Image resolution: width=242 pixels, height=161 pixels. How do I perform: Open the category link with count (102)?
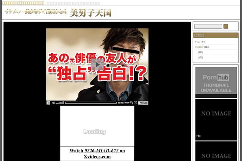tap(200, 58)
